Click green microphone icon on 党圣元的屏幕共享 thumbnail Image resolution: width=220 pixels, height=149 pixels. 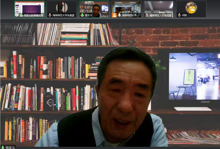pyautogui.click(x=21, y=15)
